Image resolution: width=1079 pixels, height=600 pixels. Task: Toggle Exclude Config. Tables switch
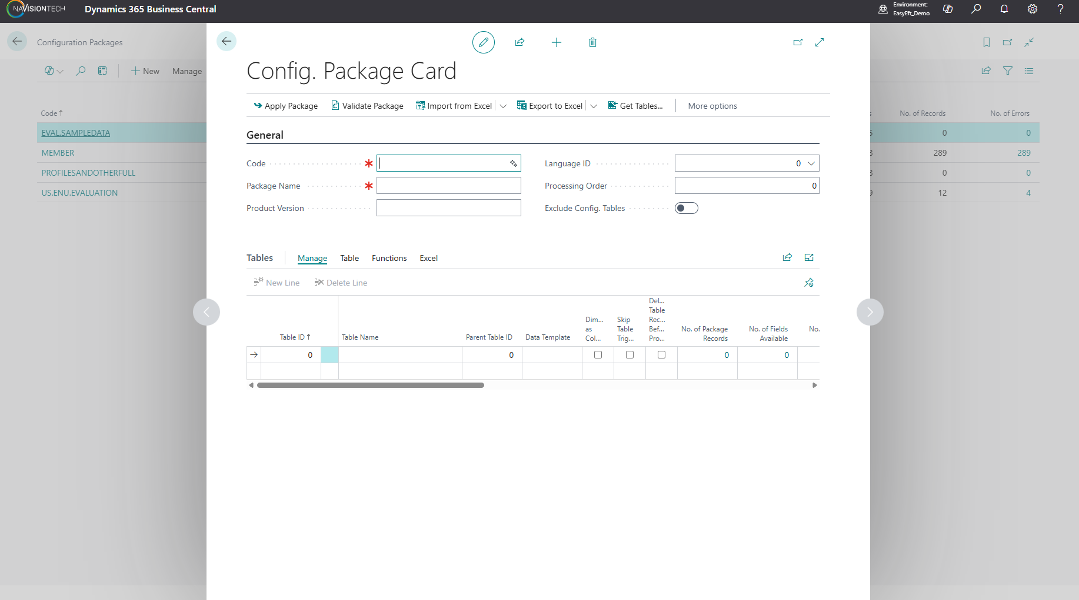coord(686,208)
